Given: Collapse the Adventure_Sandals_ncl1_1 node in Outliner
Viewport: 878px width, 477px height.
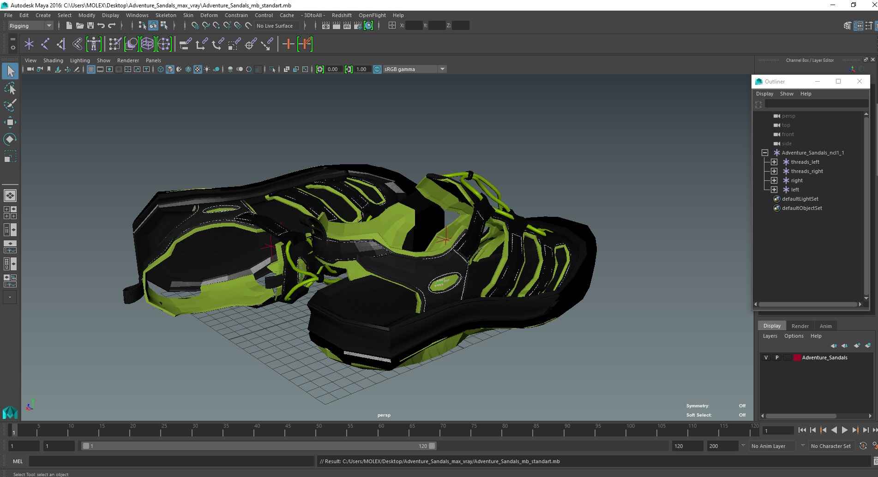Looking at the screenshot, I should click(x=765, y=153).
